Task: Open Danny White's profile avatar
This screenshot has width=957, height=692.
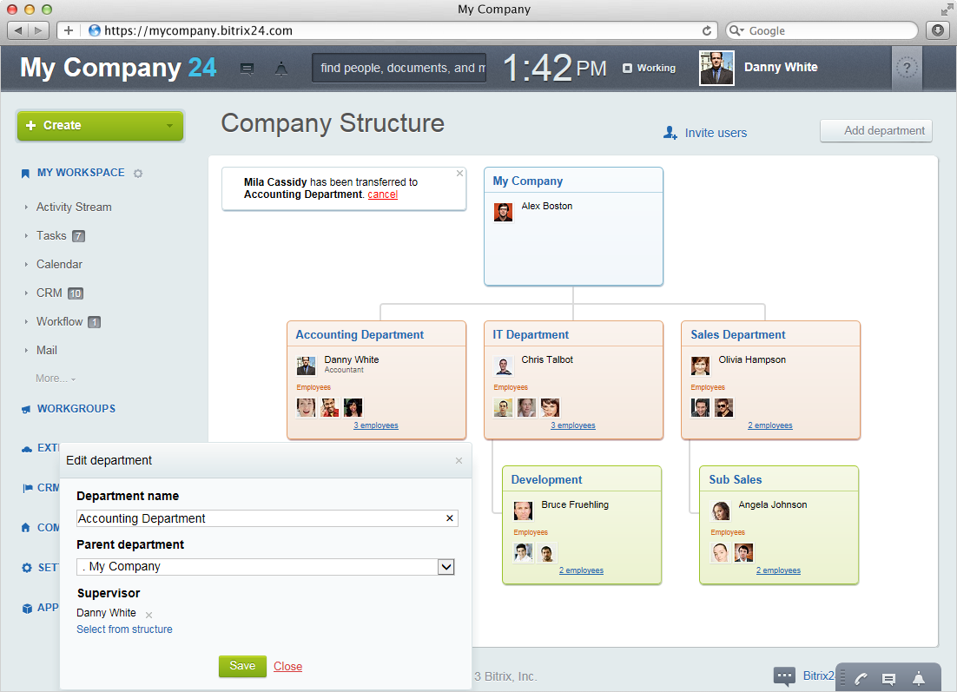Action: click(716, 68)
